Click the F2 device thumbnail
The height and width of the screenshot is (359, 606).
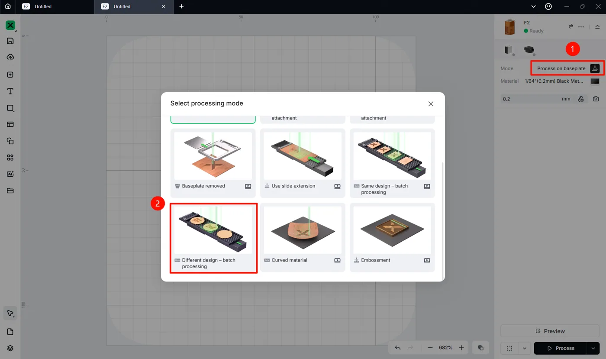point(510,27)
